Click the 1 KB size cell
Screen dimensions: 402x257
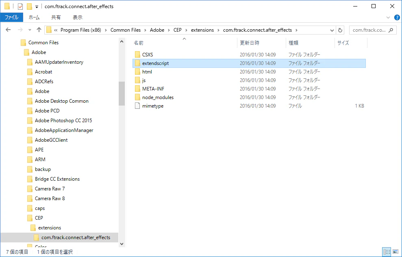359,106
